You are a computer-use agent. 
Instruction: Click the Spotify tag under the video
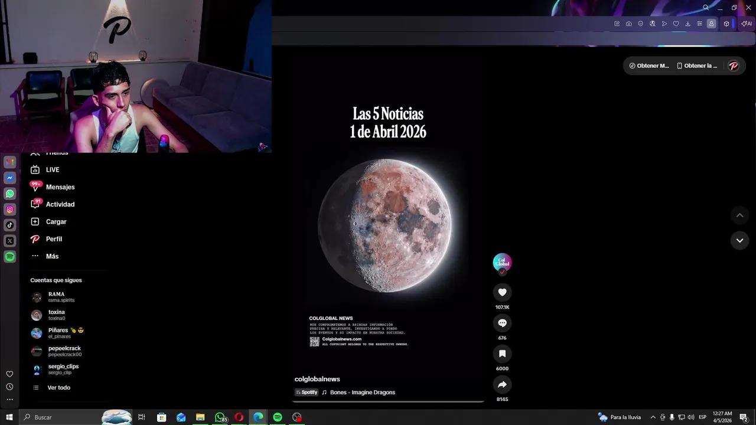pyautogui.click(x=307, y=393)
